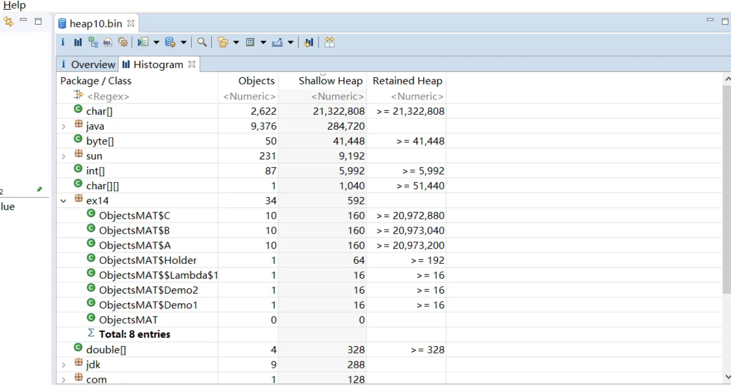This screenshot has height=385, width=731.
Task: Click the Numeric filter under Objects
Action: point(248,97)
